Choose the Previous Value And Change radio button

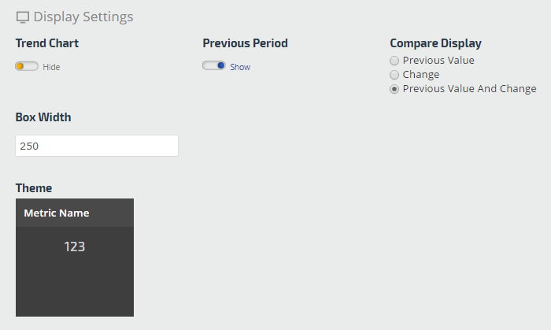pos(395,89)
